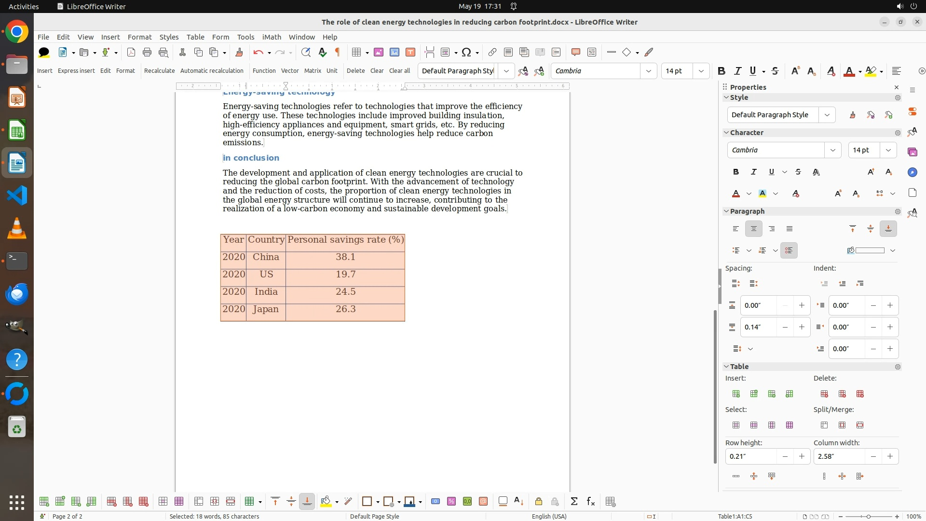
Task: Open the 14 pt font size dropdown
Action: 701,71
